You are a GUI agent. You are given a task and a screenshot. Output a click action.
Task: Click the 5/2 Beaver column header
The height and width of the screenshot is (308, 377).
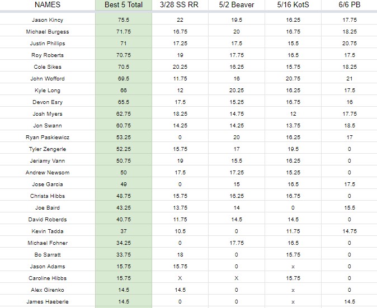pyautogui.click(x=237, y=5)
